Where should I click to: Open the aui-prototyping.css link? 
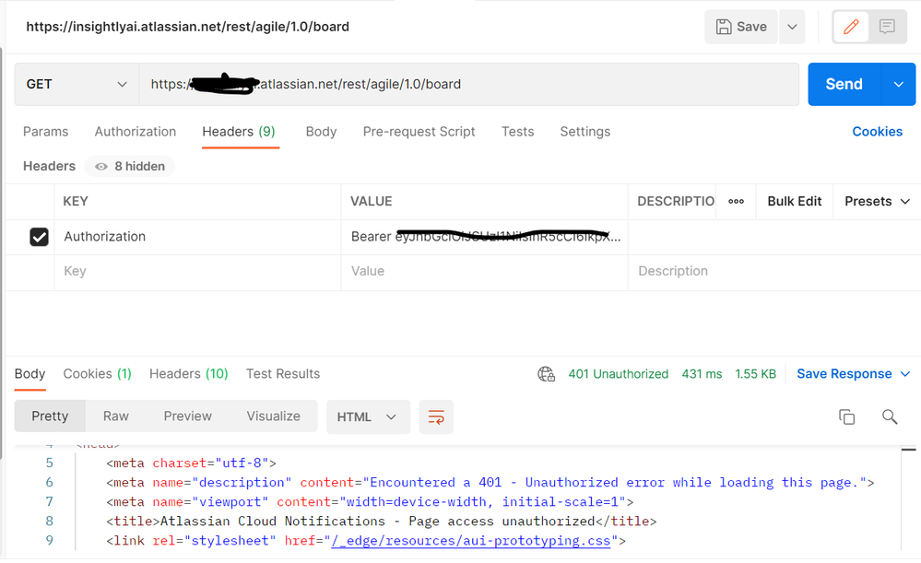470,541
